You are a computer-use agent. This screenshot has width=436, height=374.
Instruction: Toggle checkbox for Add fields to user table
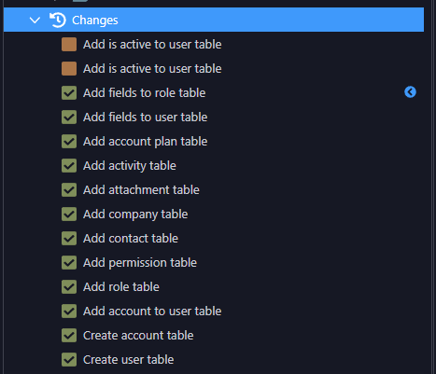point(69,117)
